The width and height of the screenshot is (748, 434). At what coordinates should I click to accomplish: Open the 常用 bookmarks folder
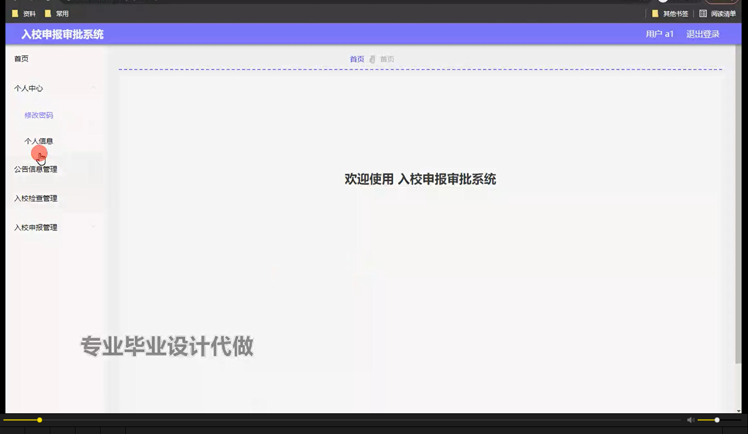coord(56,13)
